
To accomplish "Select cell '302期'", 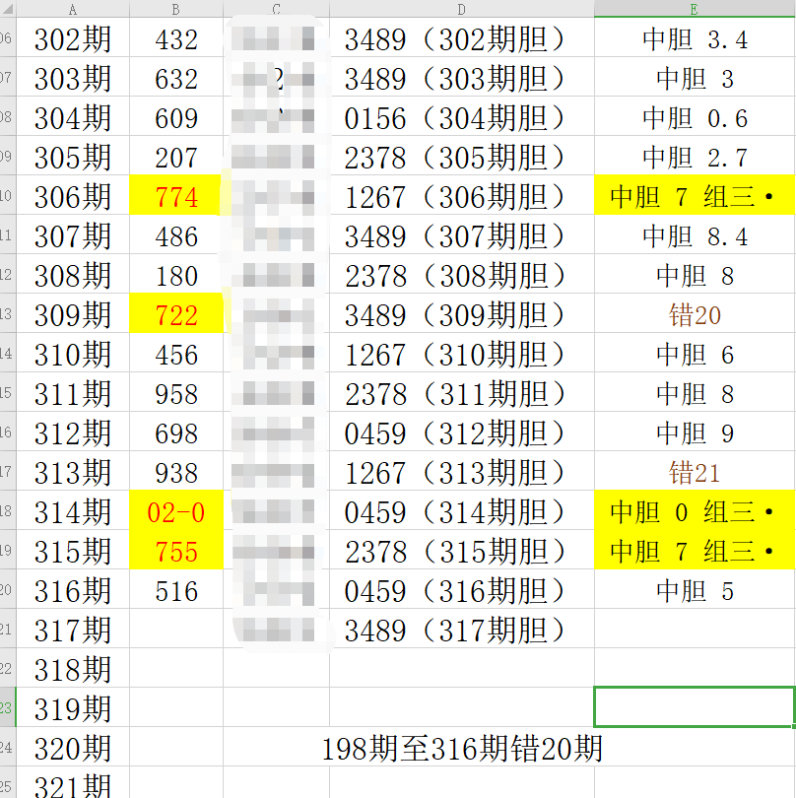I will pos(73,39).
